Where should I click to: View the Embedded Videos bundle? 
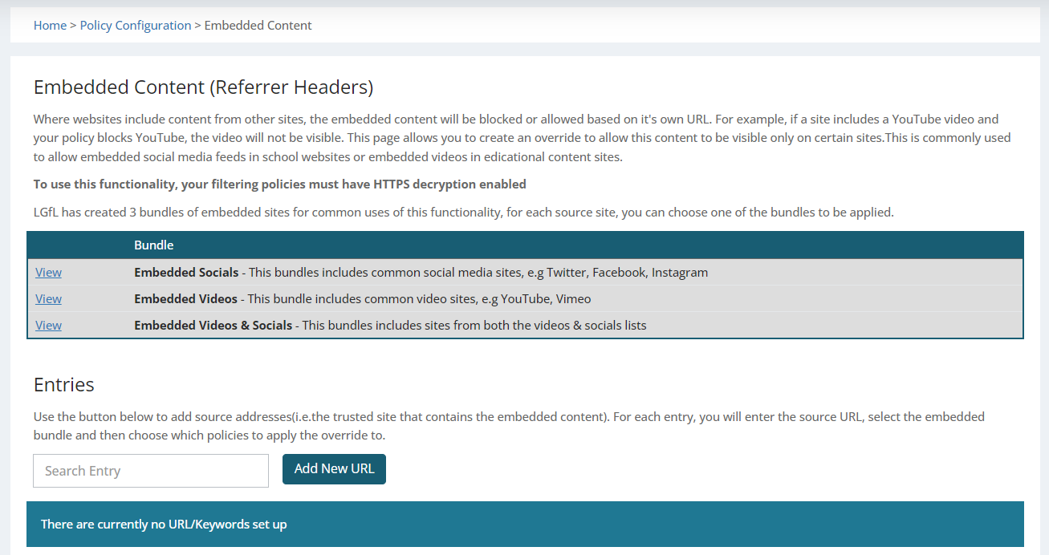pos(48,299)
